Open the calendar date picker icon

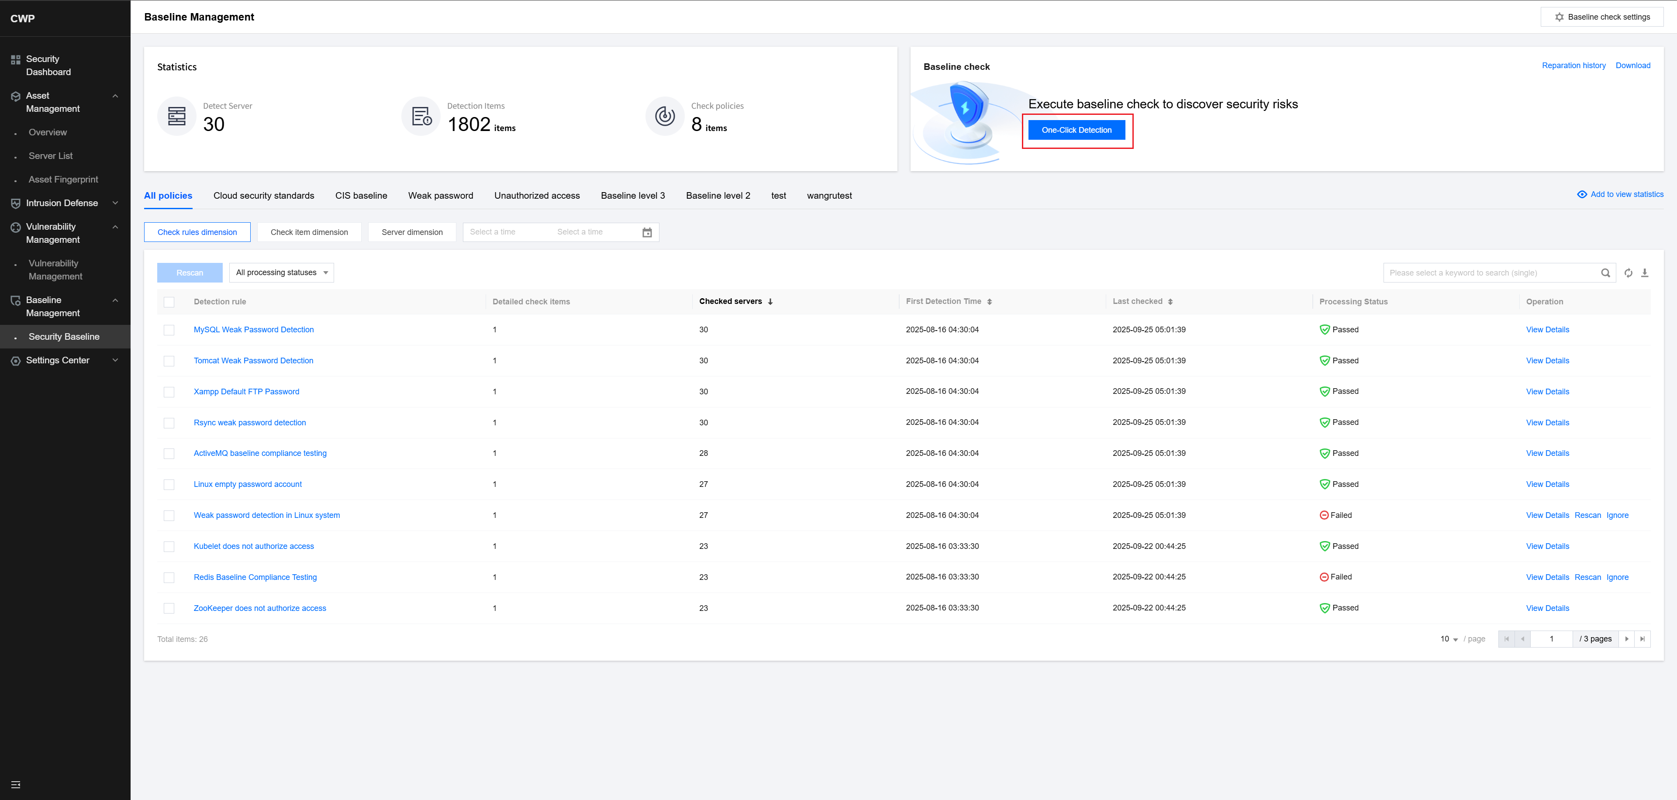click(x=647, y=232)
